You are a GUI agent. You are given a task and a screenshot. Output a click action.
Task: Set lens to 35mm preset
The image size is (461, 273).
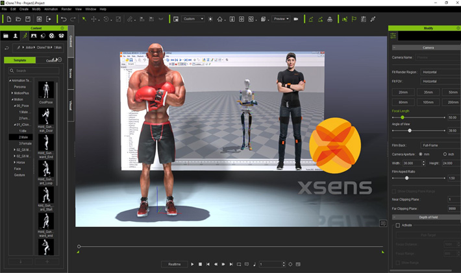428,92
